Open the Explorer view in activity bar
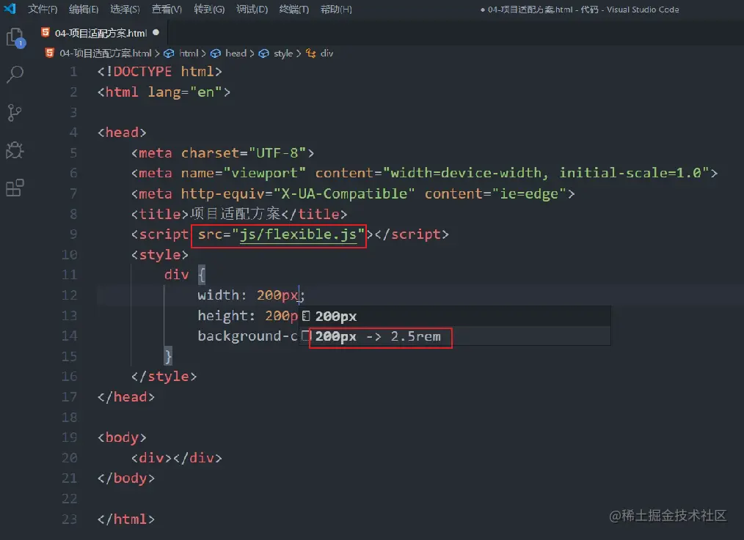Viewport: 744px width, 540px height. click(x=15, y=38)
